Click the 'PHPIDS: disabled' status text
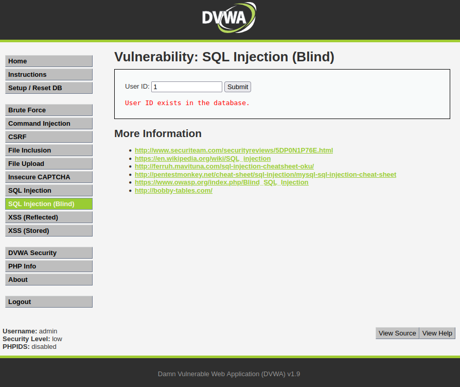This screenshot has height=387, width=460. (29, 347)
